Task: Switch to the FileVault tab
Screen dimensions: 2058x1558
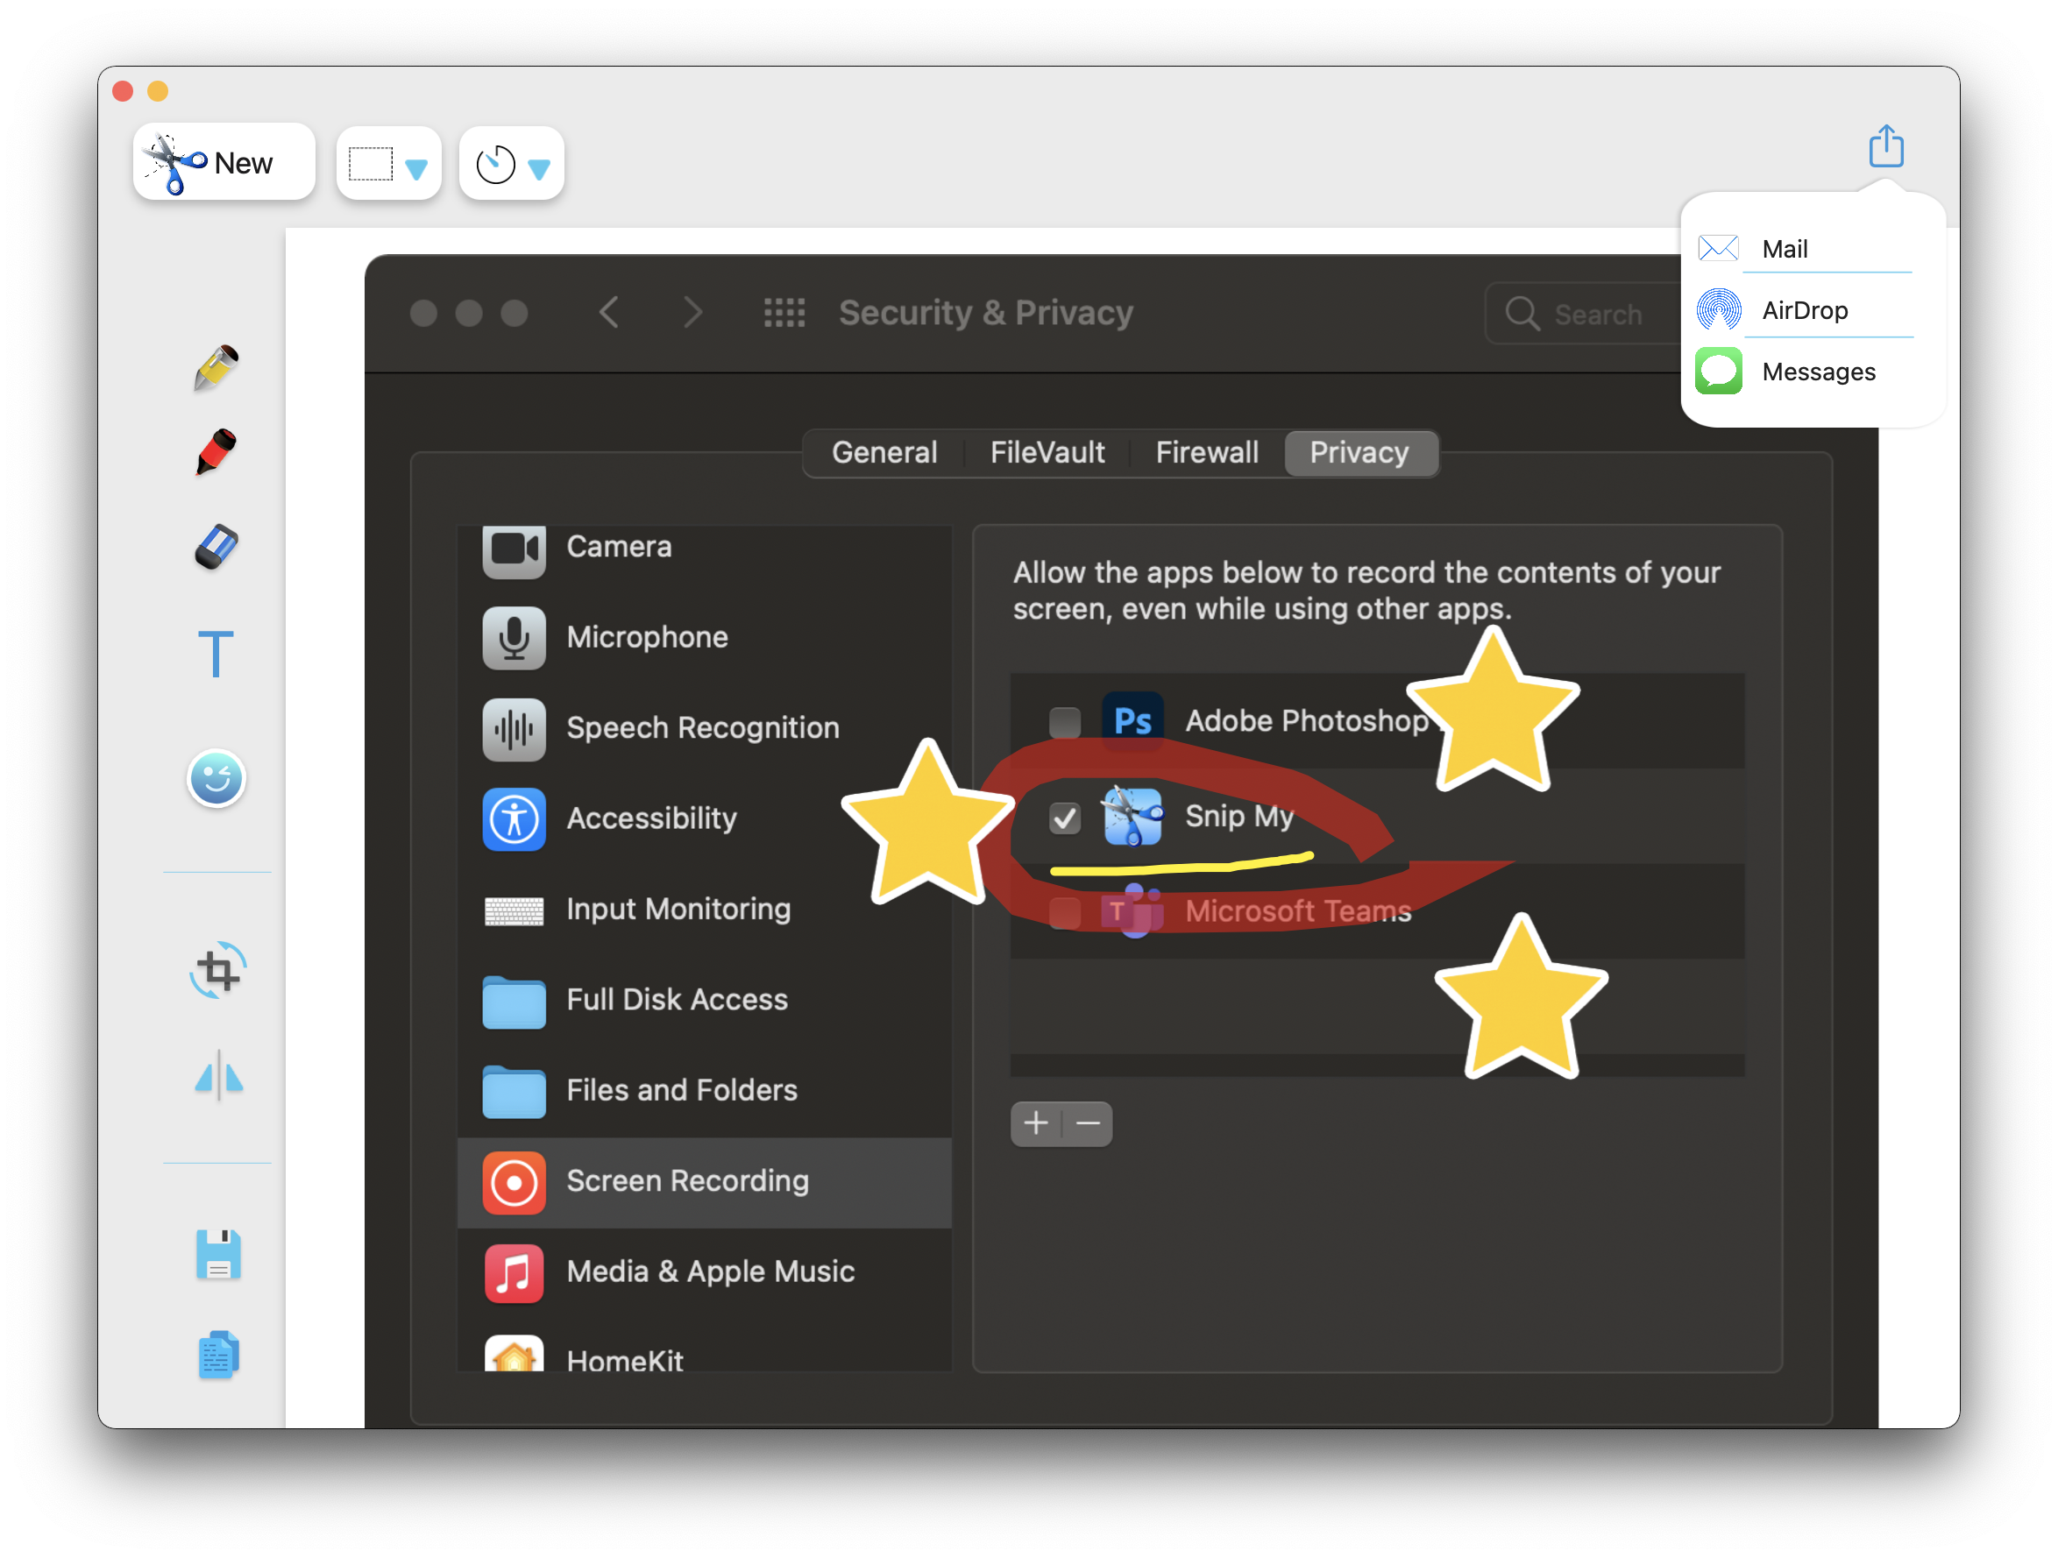Action: 1047,453
